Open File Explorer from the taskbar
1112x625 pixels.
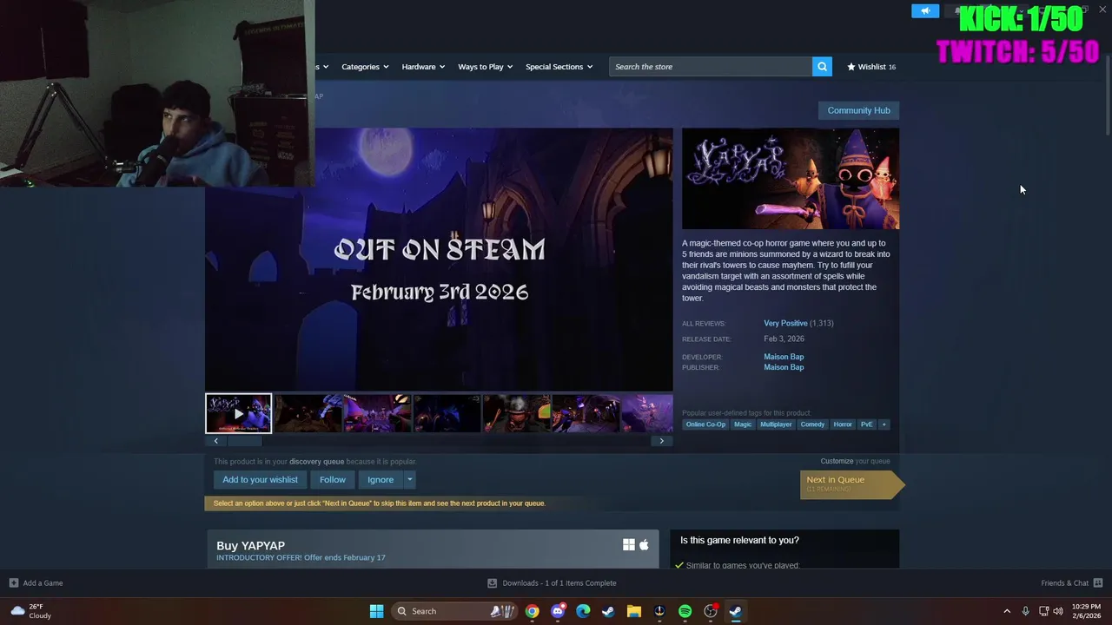634,611
